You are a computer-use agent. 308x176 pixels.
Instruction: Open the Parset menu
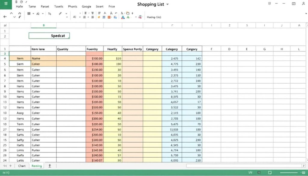[45, 7]
